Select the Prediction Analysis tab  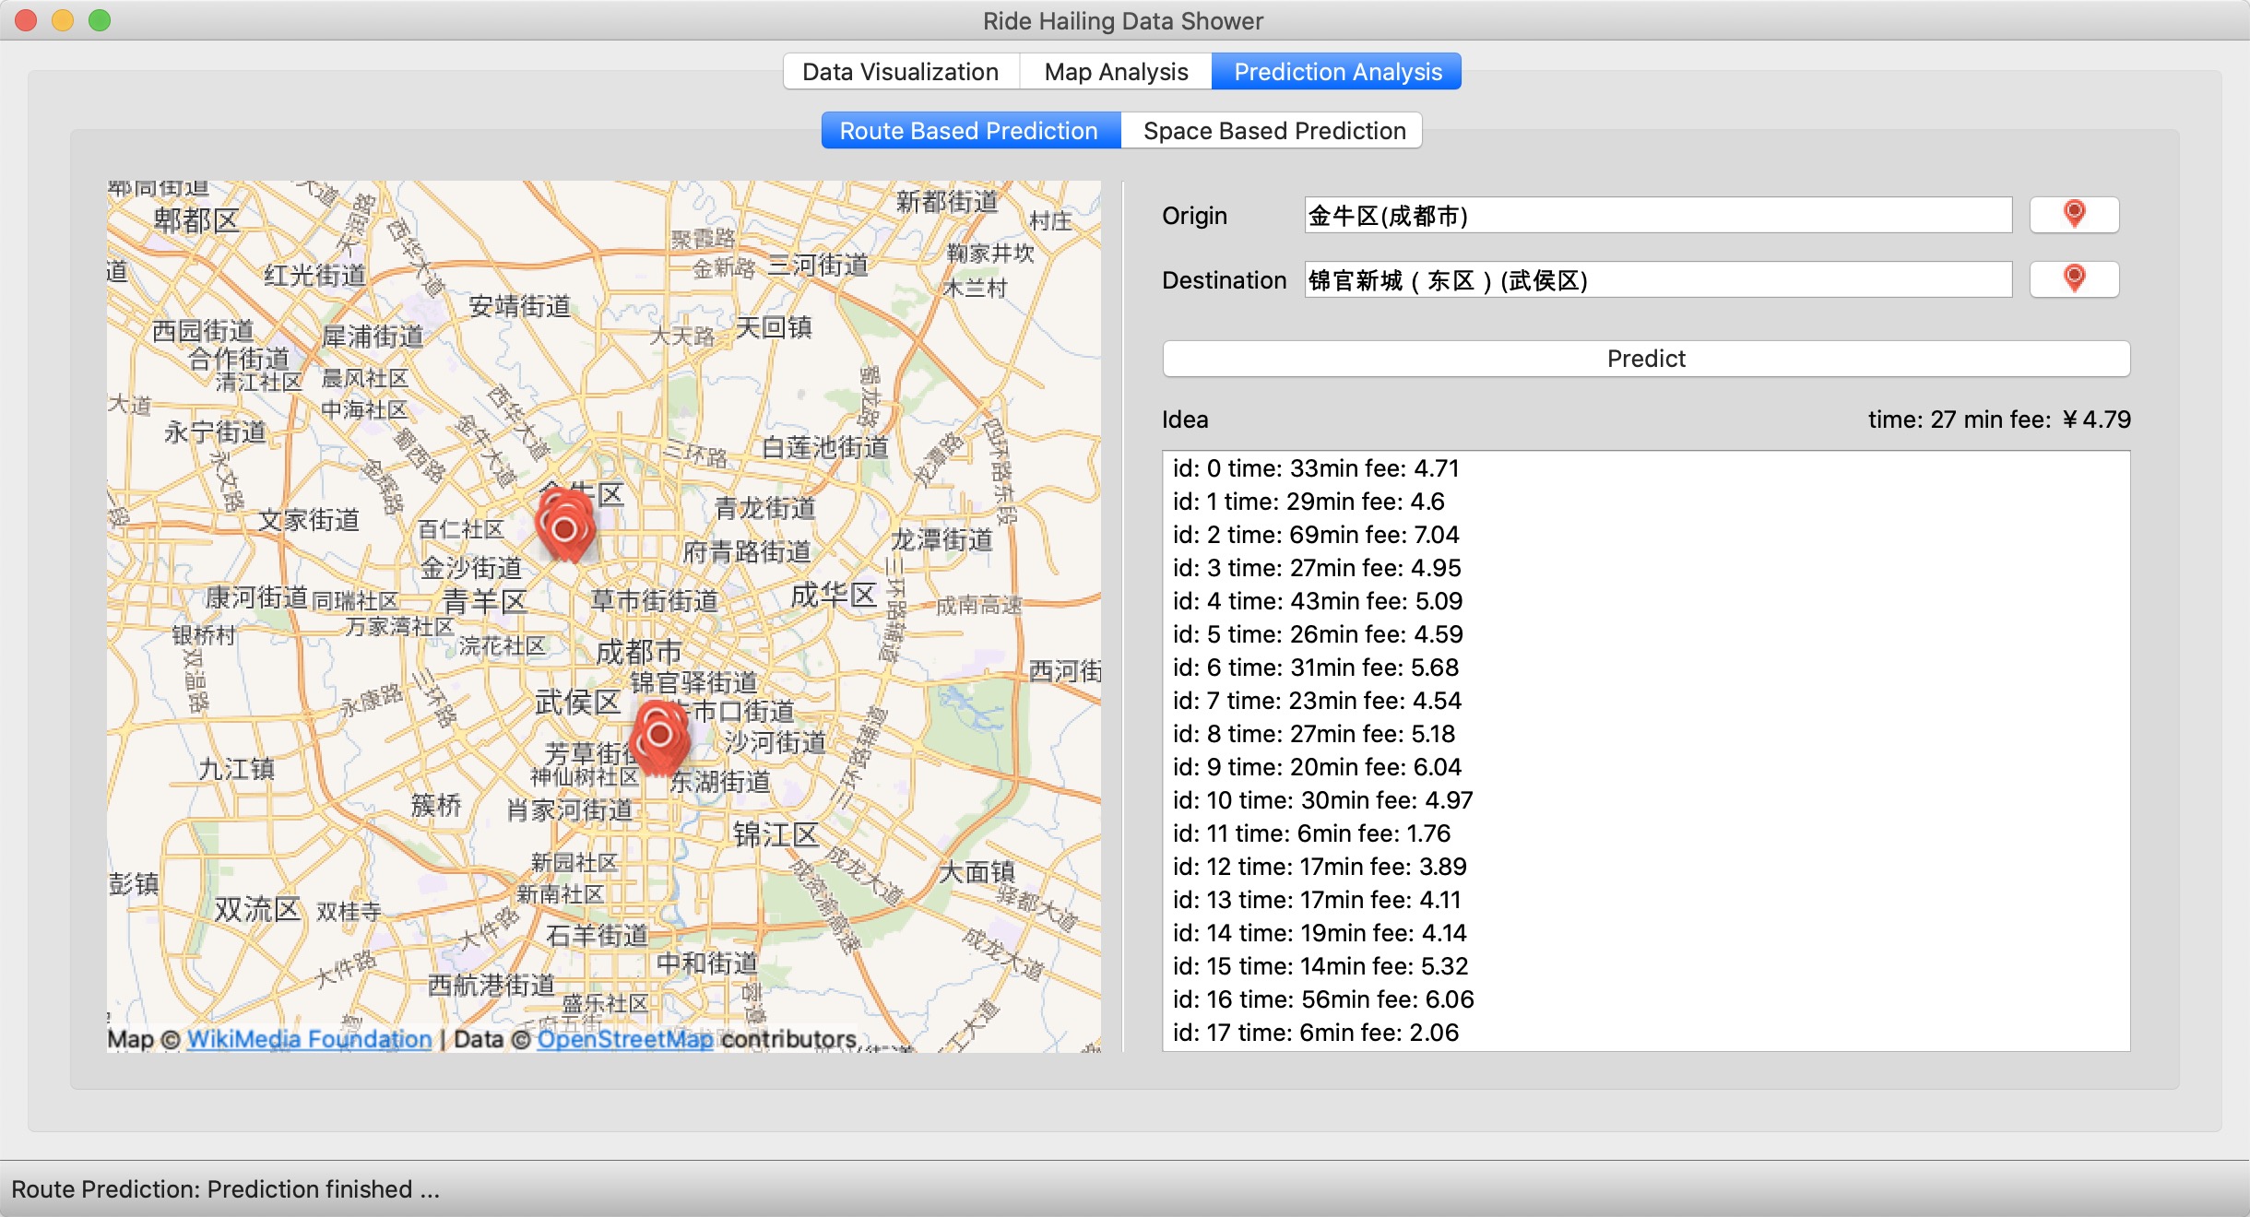(1337, 72)
